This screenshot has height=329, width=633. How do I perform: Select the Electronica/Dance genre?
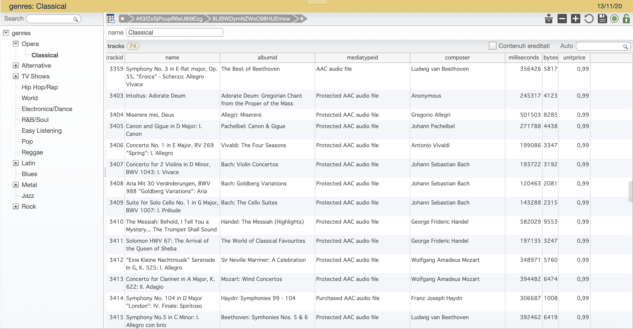click(x=47, y=109)
